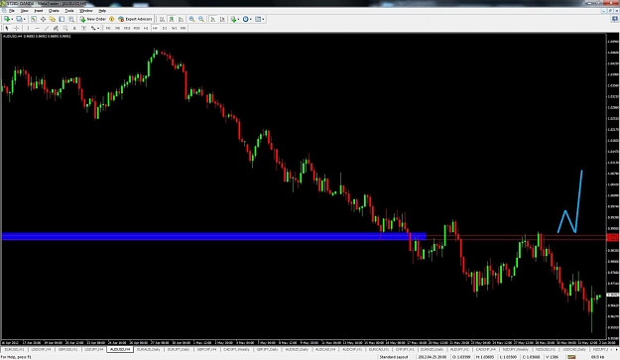Open the Window menu
Screen dimensions: 620x360
pyautogui.click(x=85, y=11)
